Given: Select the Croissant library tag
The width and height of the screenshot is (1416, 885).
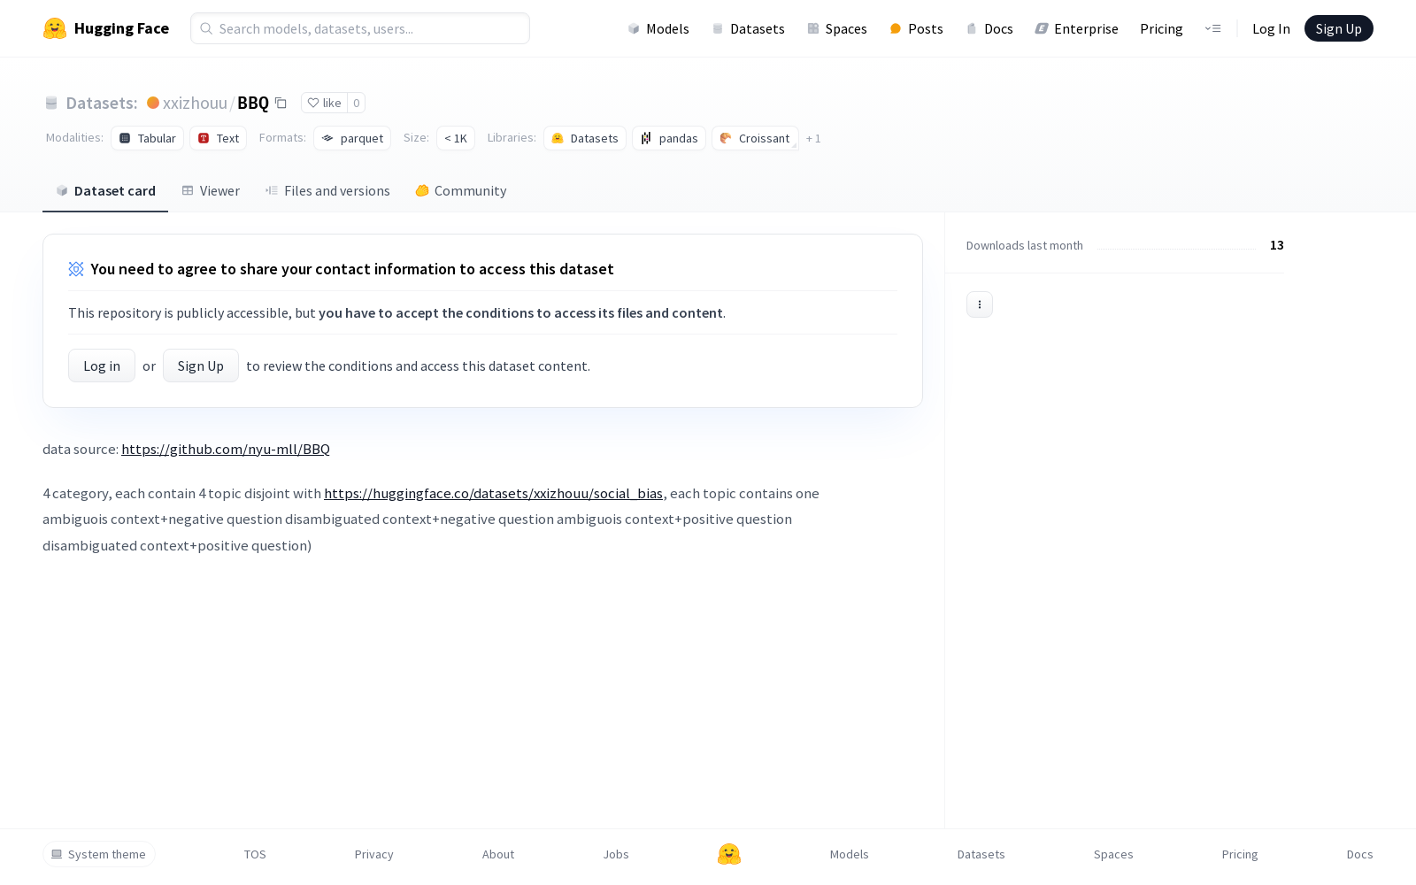Looking at the screenshot, I should tap(755, 138).
